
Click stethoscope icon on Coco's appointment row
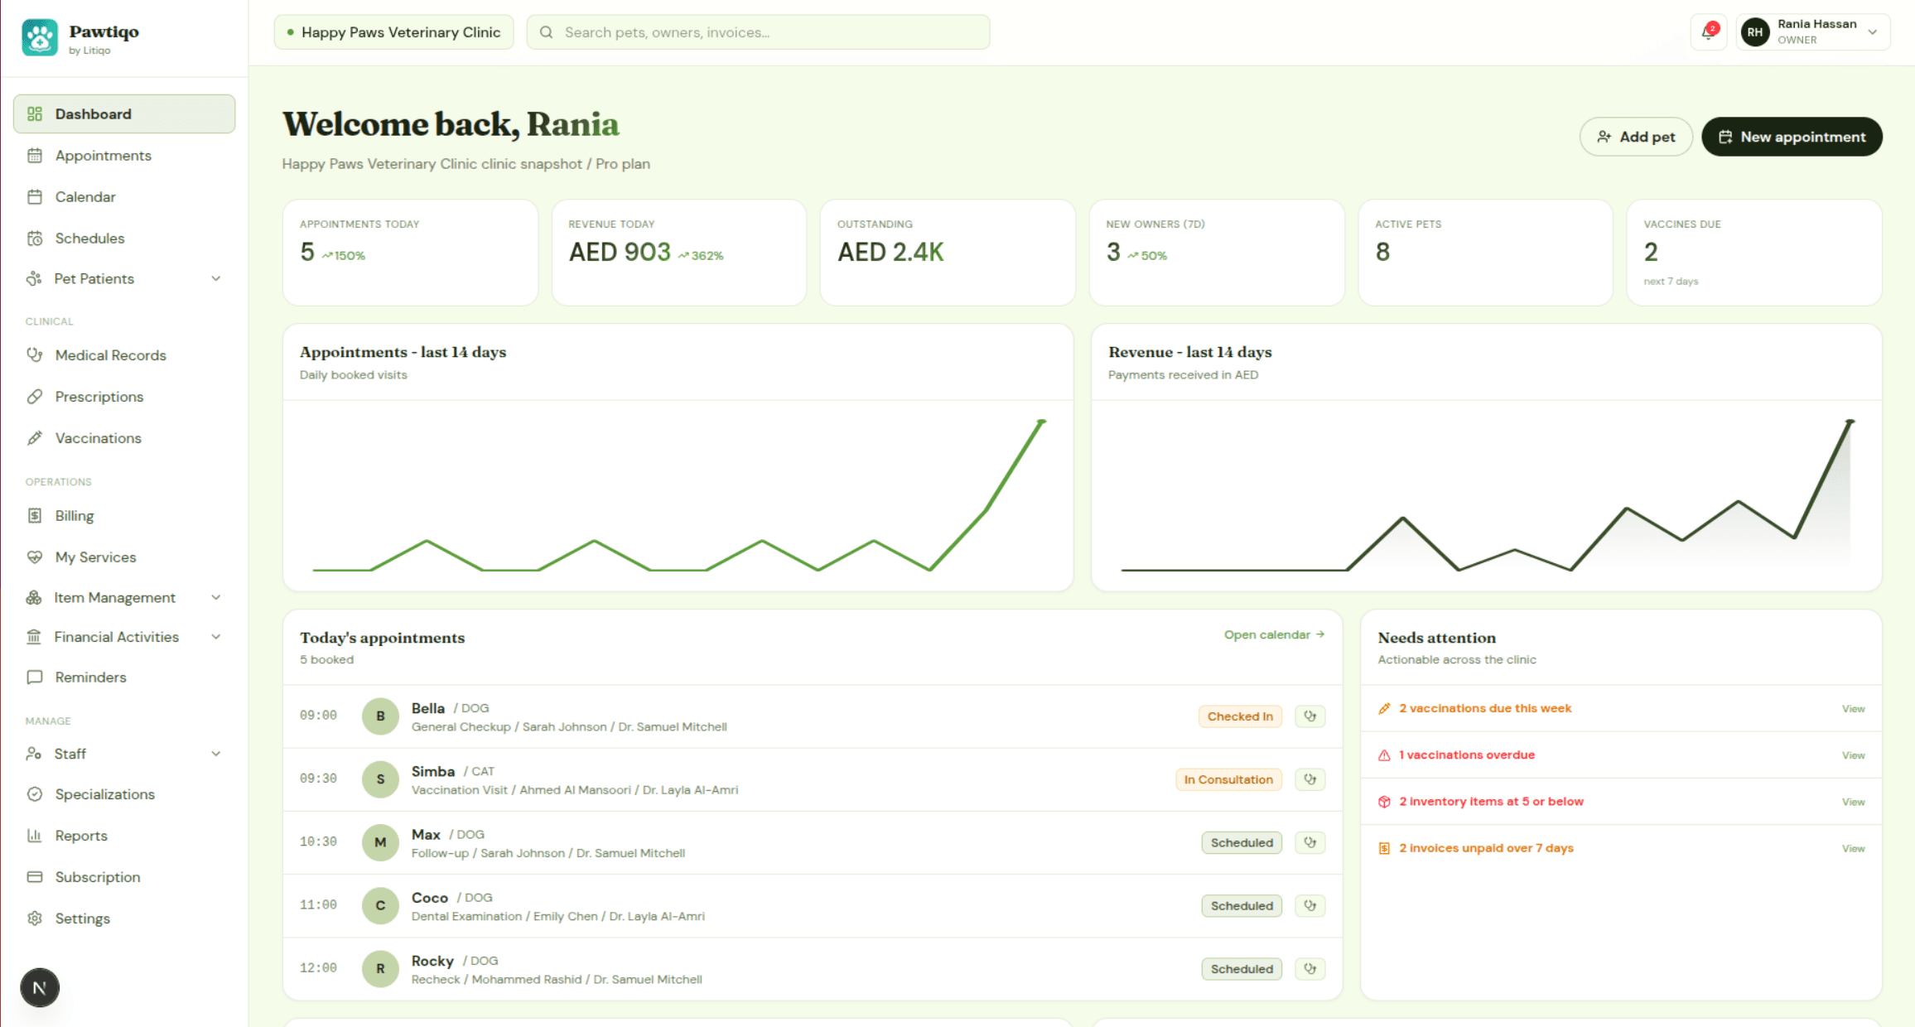coord(1310,905)
